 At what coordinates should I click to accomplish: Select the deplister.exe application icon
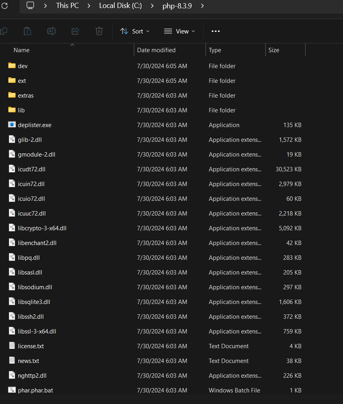coord(12,125)
